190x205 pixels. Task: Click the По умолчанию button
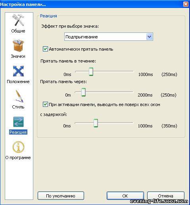click(61, 196)
